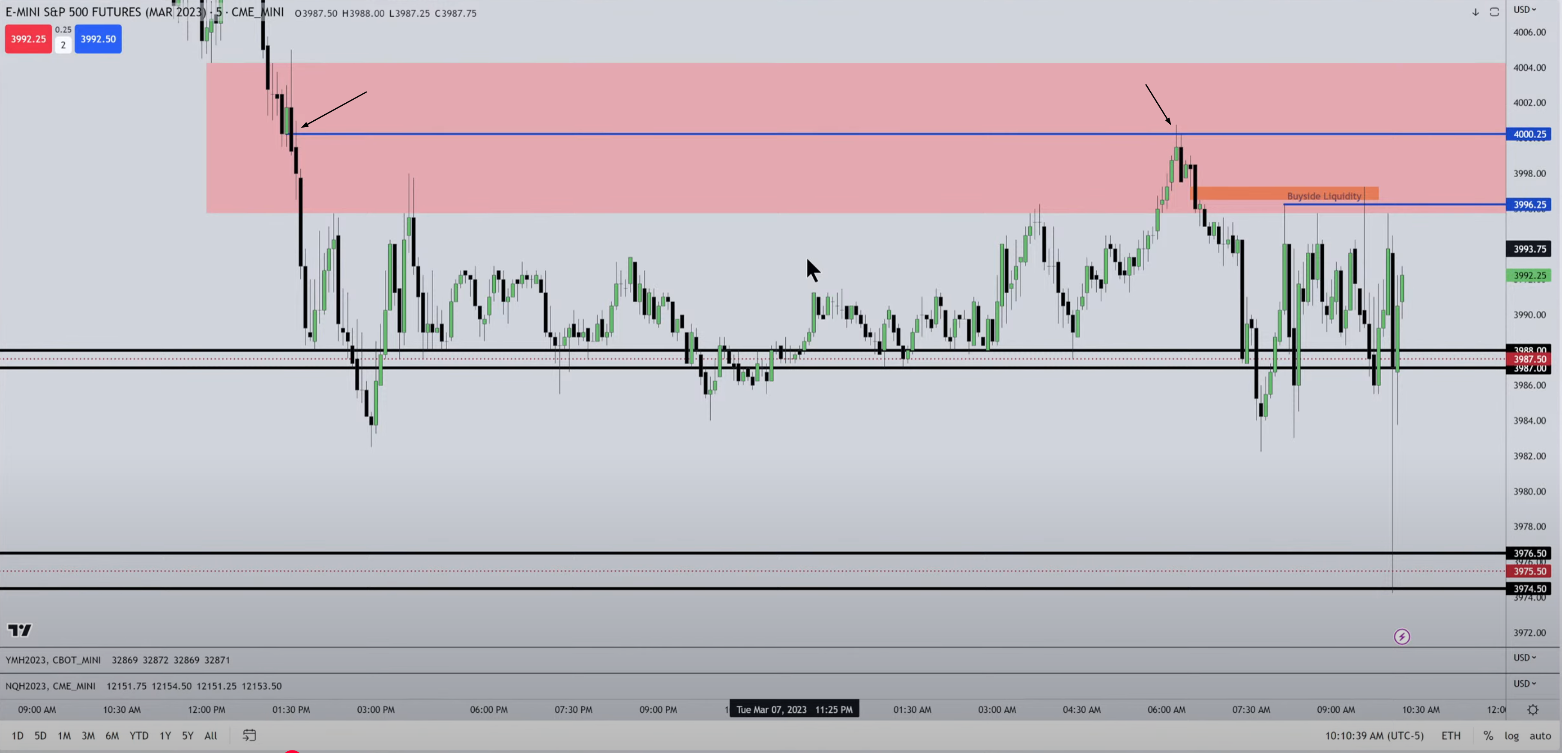Viewport: 1562px width, 753px height.
Task: Click the NQH2023, CME_MINI pane label
Action: point(50,686)
